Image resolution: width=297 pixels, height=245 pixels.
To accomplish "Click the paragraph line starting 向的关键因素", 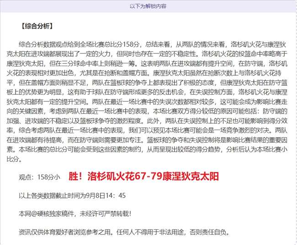I will [x=147, y=111].
